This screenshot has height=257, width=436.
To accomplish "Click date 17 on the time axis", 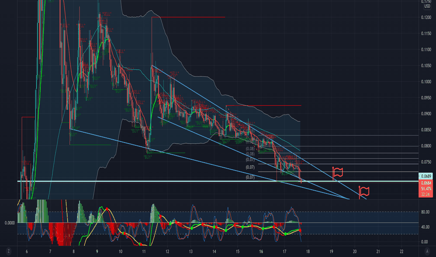I will [x=284, y=251].
